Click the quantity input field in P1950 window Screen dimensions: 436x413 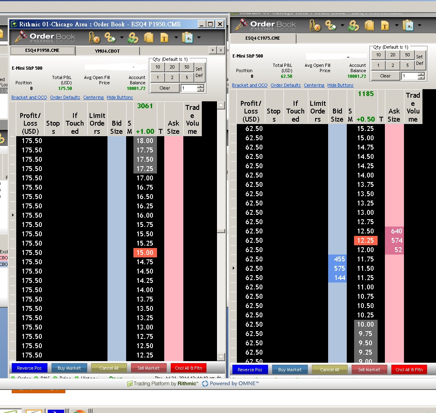189,88
